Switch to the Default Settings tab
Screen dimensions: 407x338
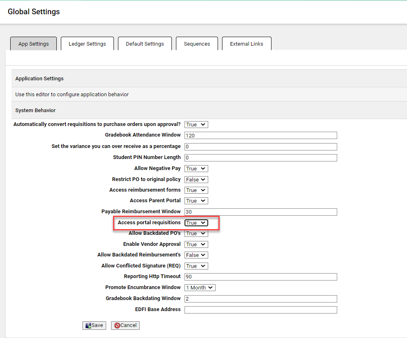tap(145, 44)
